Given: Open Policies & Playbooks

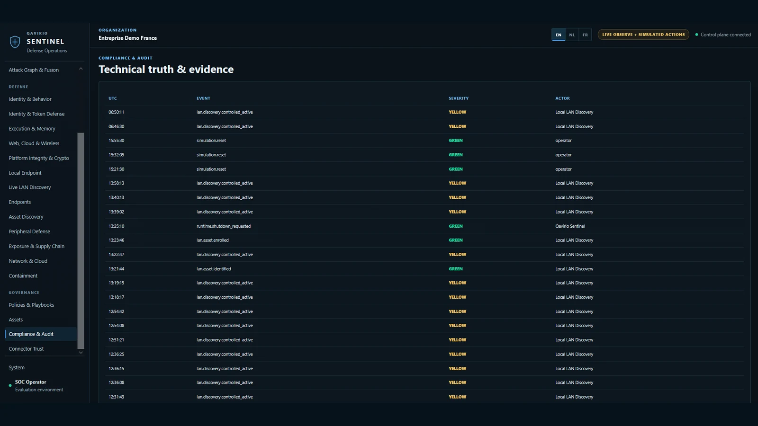Looking at the screenshot, I should coord(31,305).
